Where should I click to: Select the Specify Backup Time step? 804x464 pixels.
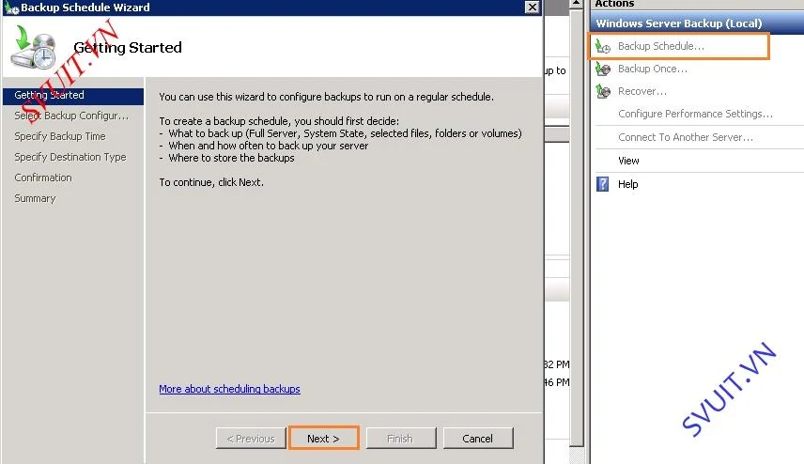(x=60, y=136)
